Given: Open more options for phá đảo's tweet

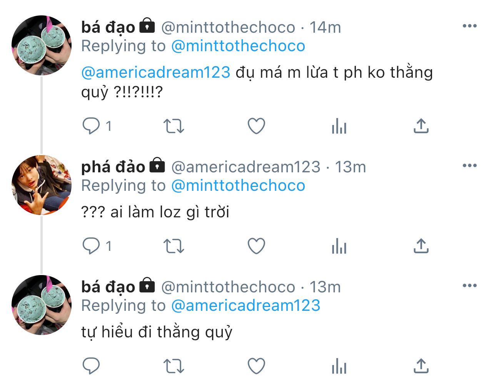Looking at the screenshot, I should point(469,166).
